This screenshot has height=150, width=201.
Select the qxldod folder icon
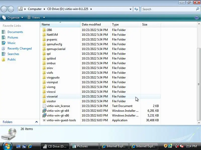pyautogui.click(x=44, y=58)
